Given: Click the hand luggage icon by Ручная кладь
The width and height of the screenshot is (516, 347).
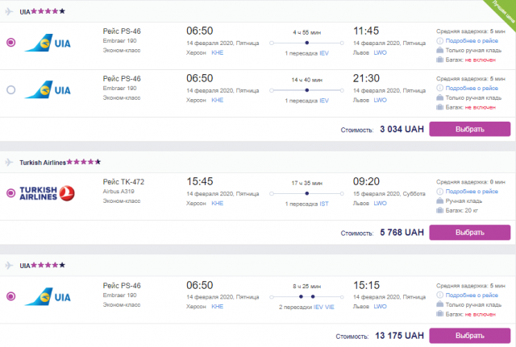Looking at the screenshot, I should 439,200.
